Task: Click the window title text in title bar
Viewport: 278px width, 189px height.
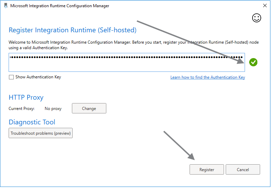Action: click(60, 6)
